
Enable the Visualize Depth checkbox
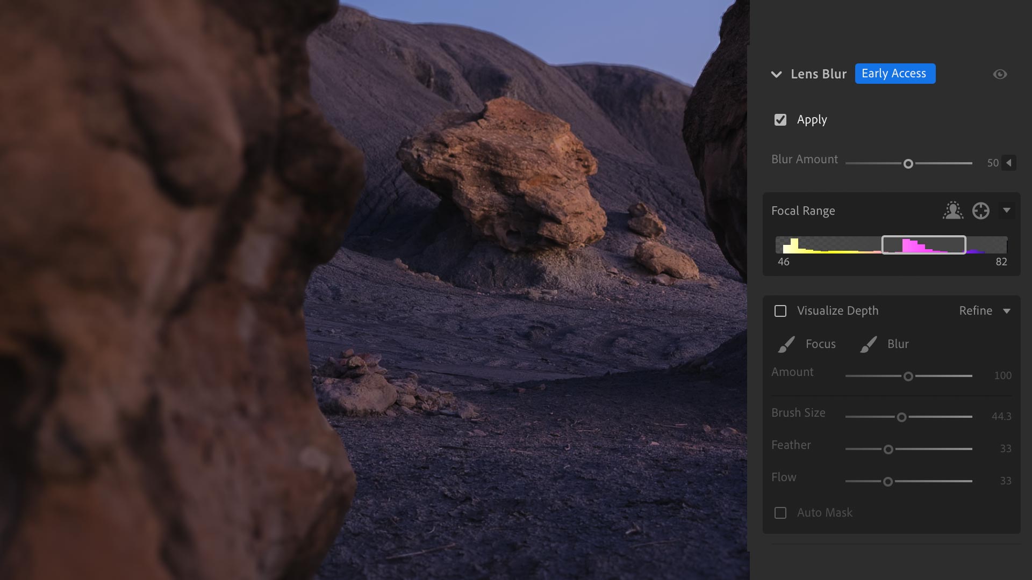[780, 311]
